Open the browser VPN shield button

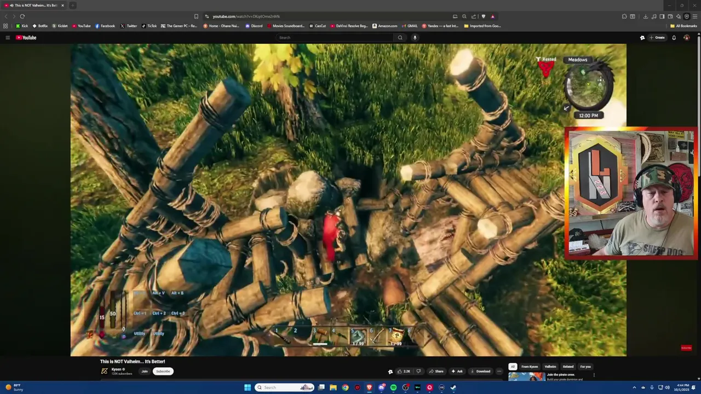point(686,16)
